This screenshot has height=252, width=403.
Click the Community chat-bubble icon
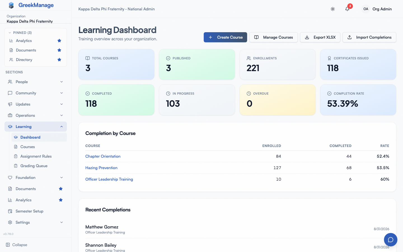(10, 93)
